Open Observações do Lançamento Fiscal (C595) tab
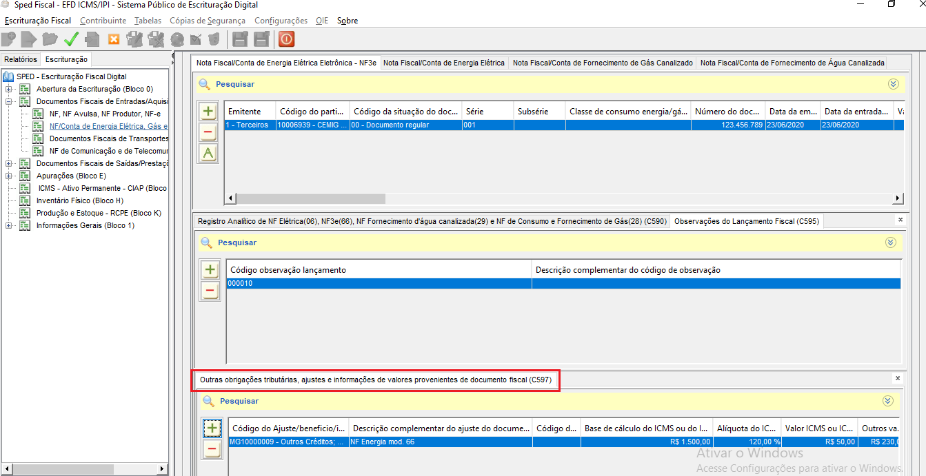 (746, 221)
